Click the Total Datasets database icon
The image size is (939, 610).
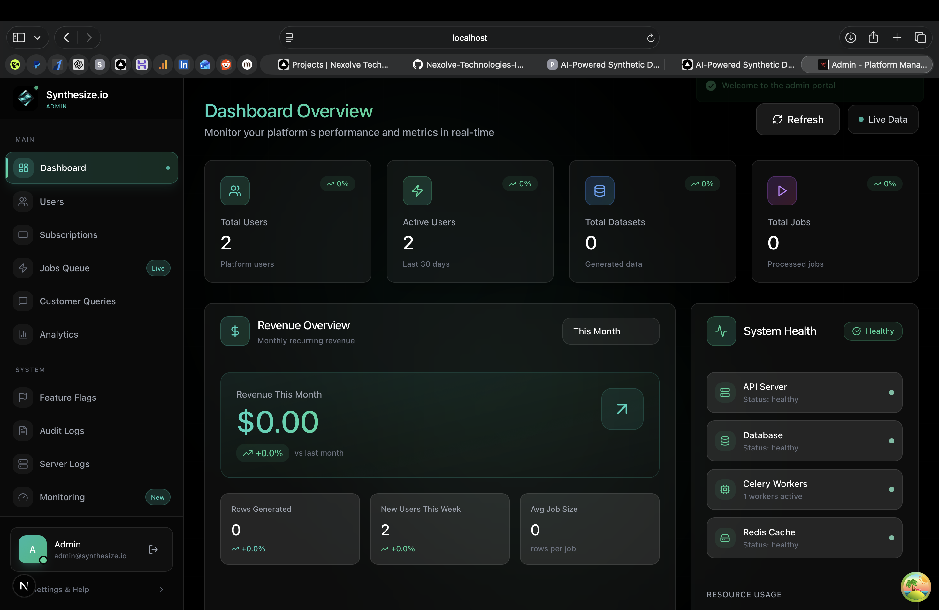click(599, 191)
